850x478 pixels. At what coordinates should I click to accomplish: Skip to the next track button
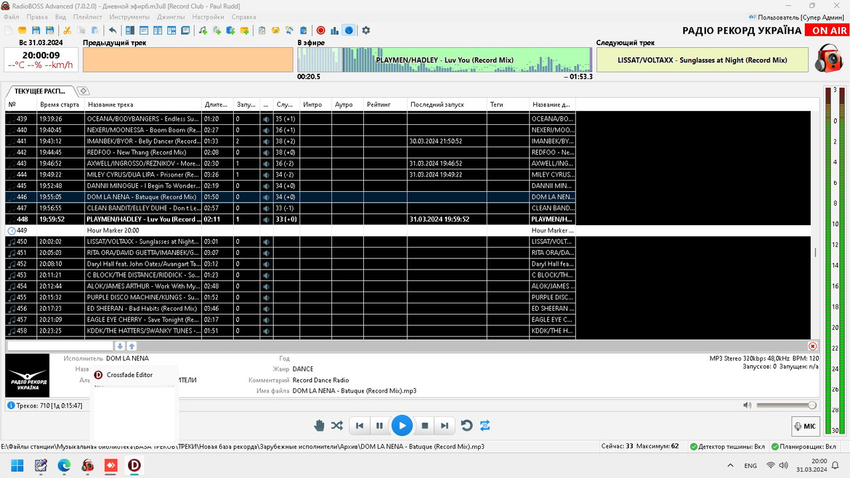(x=444, y=426)
